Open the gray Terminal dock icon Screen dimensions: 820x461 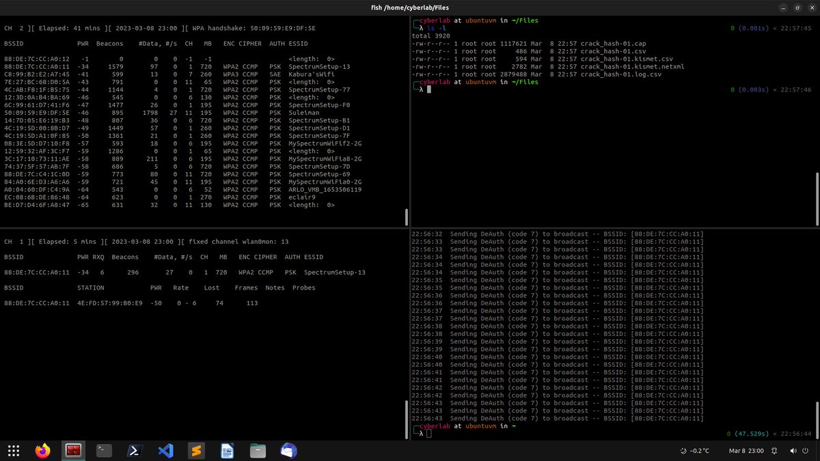point(104,450)
